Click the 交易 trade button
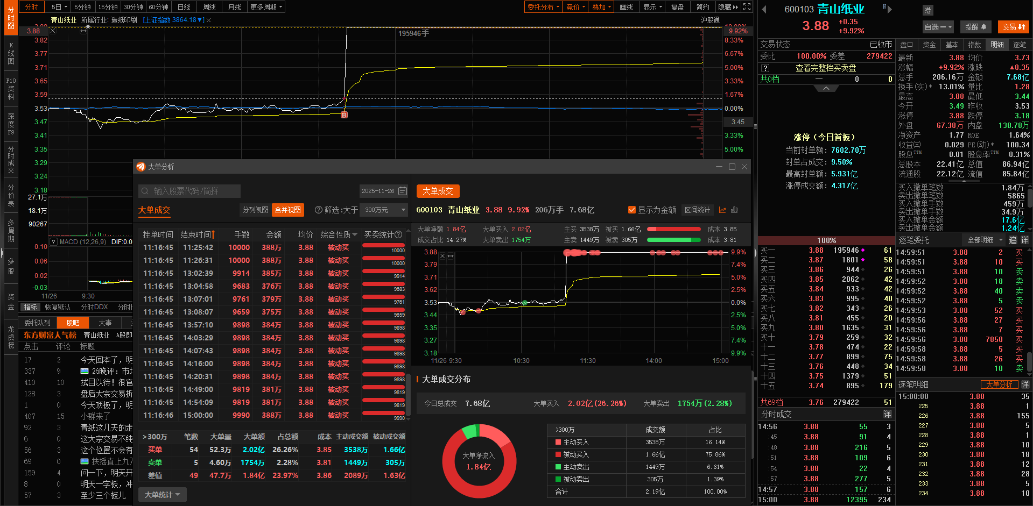 coord(1014,27)
